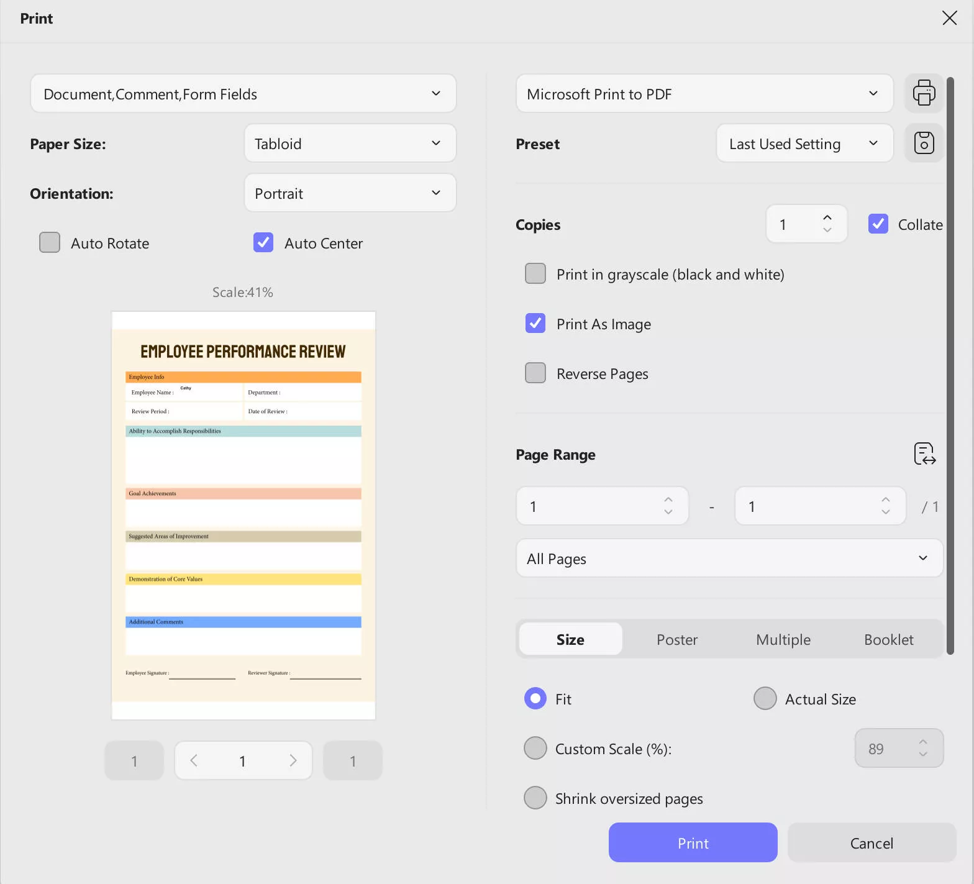Click the swap page range icon
974x884 pixels.
coord(924,454)
